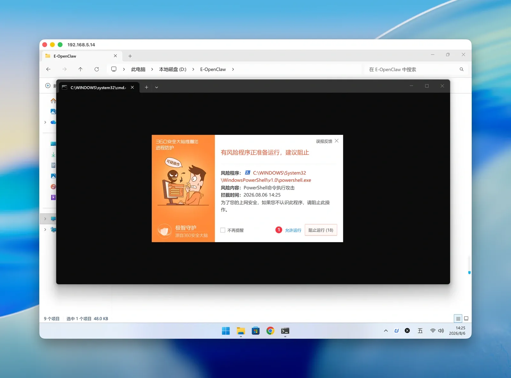511x378 pixels.
Task: Click the 极智守护 shield logo
Action: click(165, 231)
